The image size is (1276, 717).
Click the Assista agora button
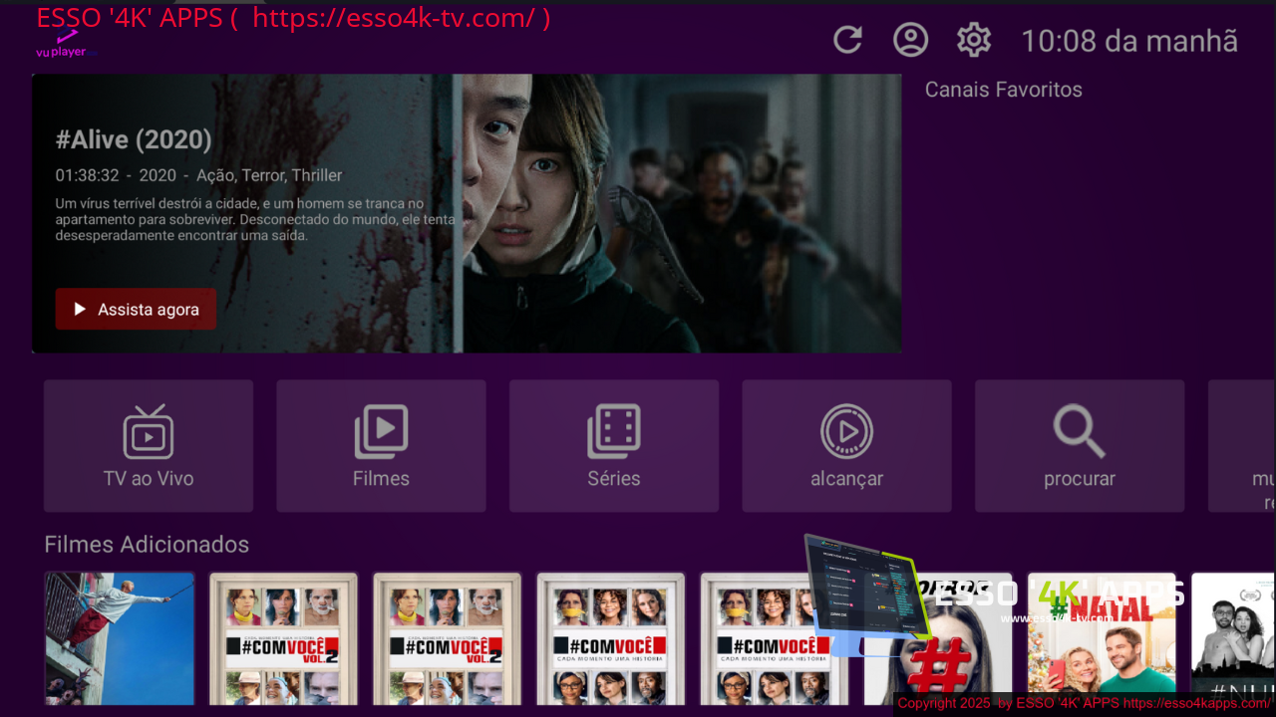(x=136, y=310)
